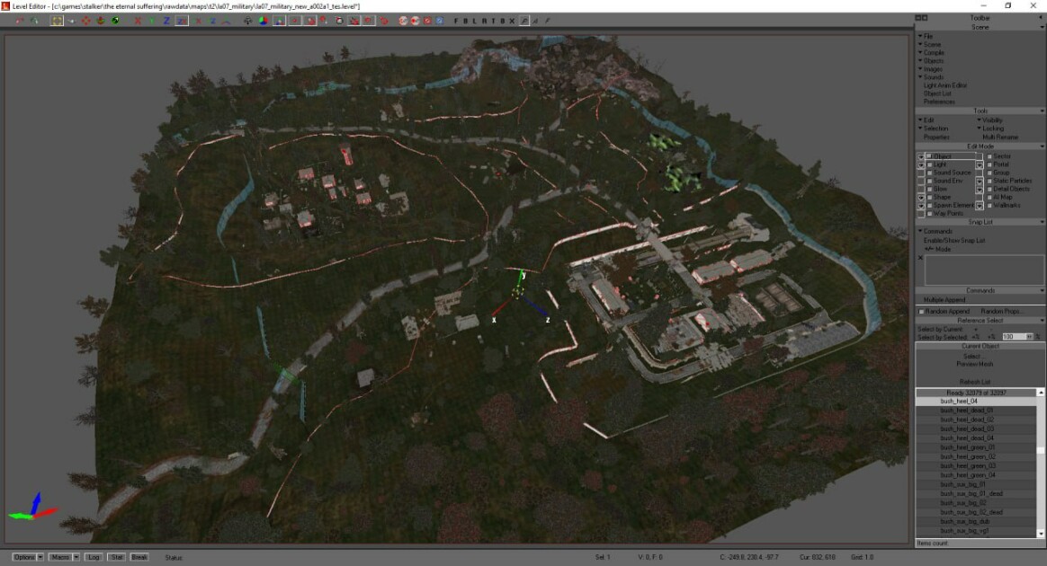Switch to Right view with R icon

[x=483, y=21]
